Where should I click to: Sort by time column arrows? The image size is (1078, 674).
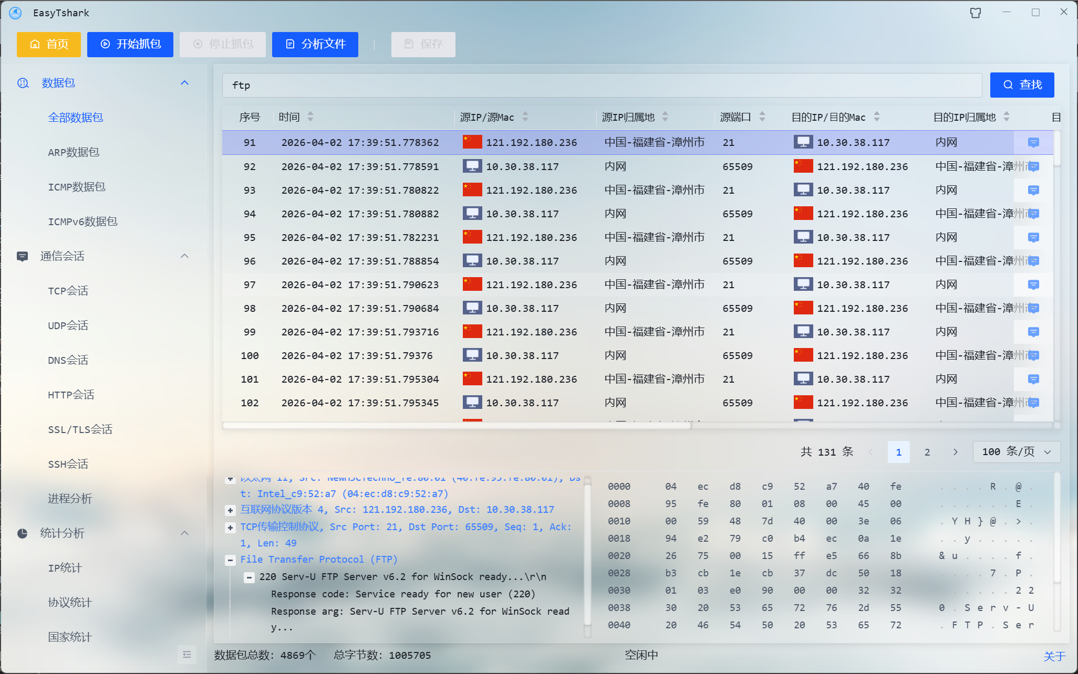click(x=310, y=117)
